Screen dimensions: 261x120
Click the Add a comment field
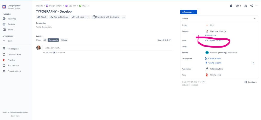pyautogui.click(x=107, y=48)
